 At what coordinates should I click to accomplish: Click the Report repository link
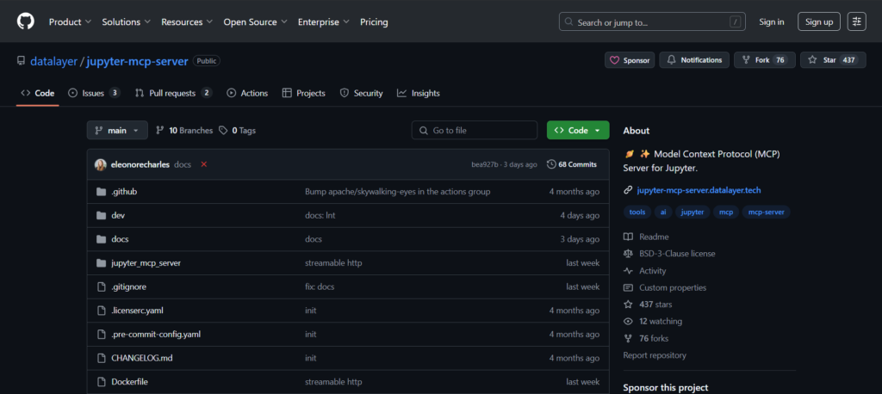(x=655, y=355)
